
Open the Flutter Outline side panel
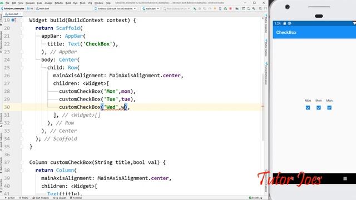[x=266, y=48]
